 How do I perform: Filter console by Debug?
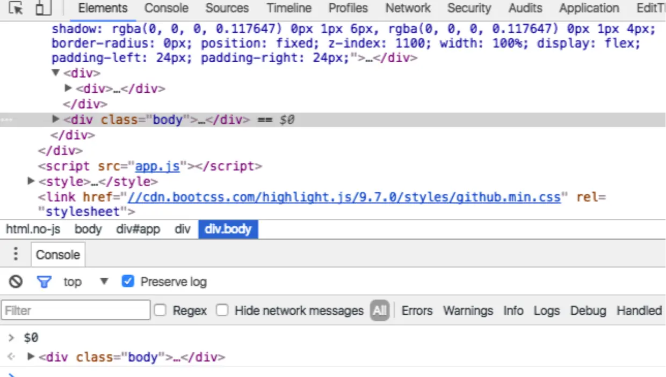coord(588,311)
